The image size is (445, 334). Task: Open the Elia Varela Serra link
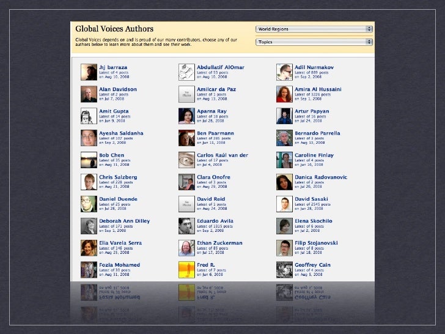(x=120, y=243)
